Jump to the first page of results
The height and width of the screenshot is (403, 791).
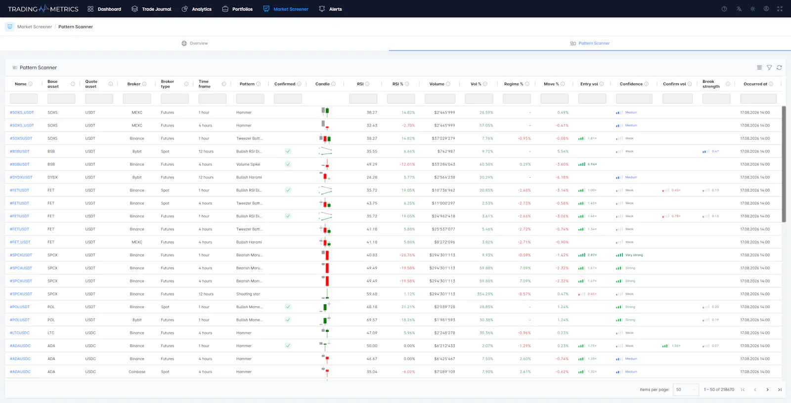tap(743, 390)
